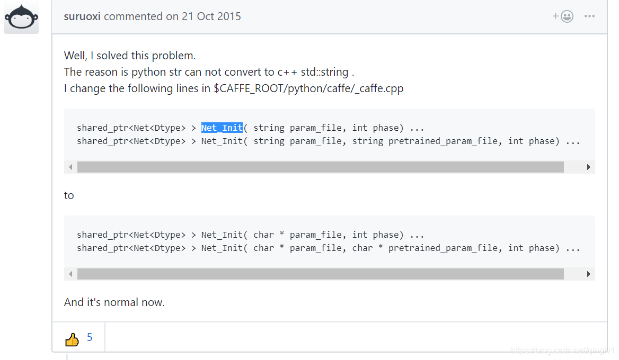Screen dimensions: 619x360
Task: Click the reaction count showing 5
Action: [x=89, y=337]
